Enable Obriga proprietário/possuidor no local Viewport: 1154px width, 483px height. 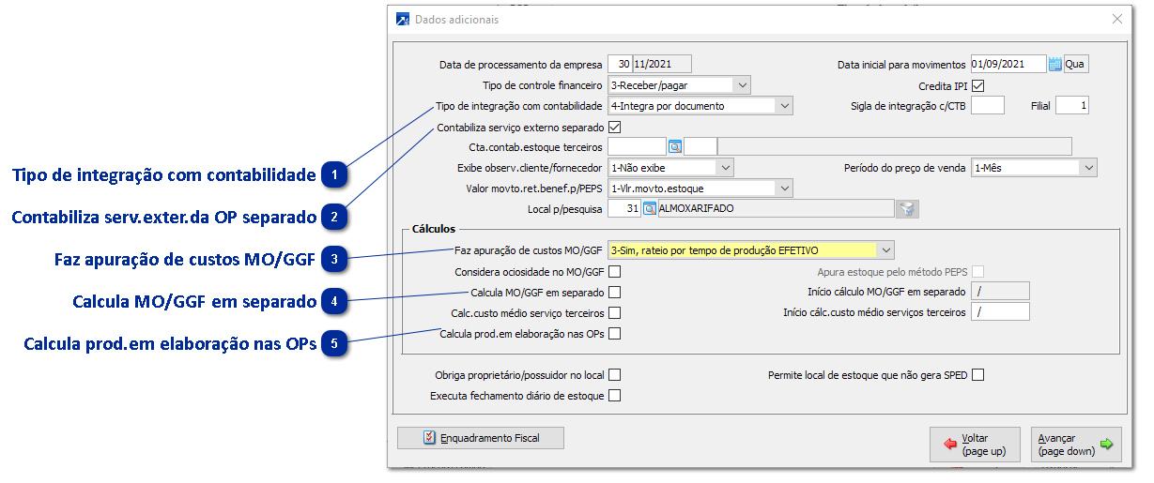(615, 375)
